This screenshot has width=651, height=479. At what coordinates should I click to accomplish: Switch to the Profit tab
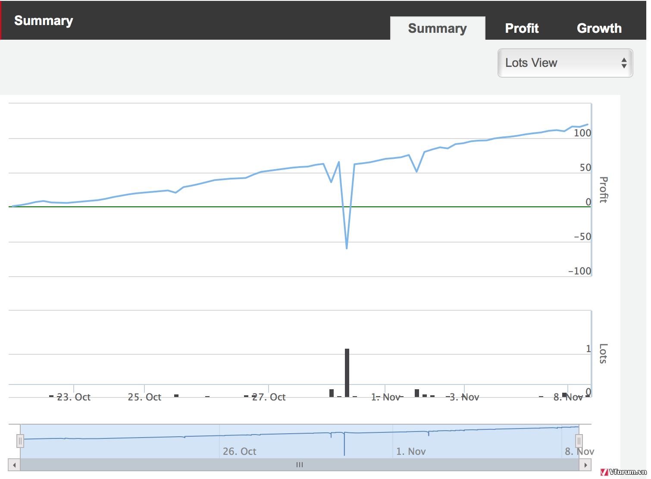[x=522, y=28]
